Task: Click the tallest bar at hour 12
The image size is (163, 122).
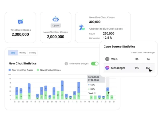Action: (x=62, y=90)
